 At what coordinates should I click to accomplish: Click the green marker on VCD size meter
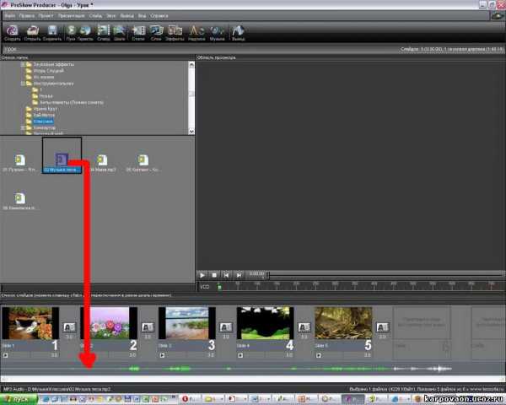point(219,287)
